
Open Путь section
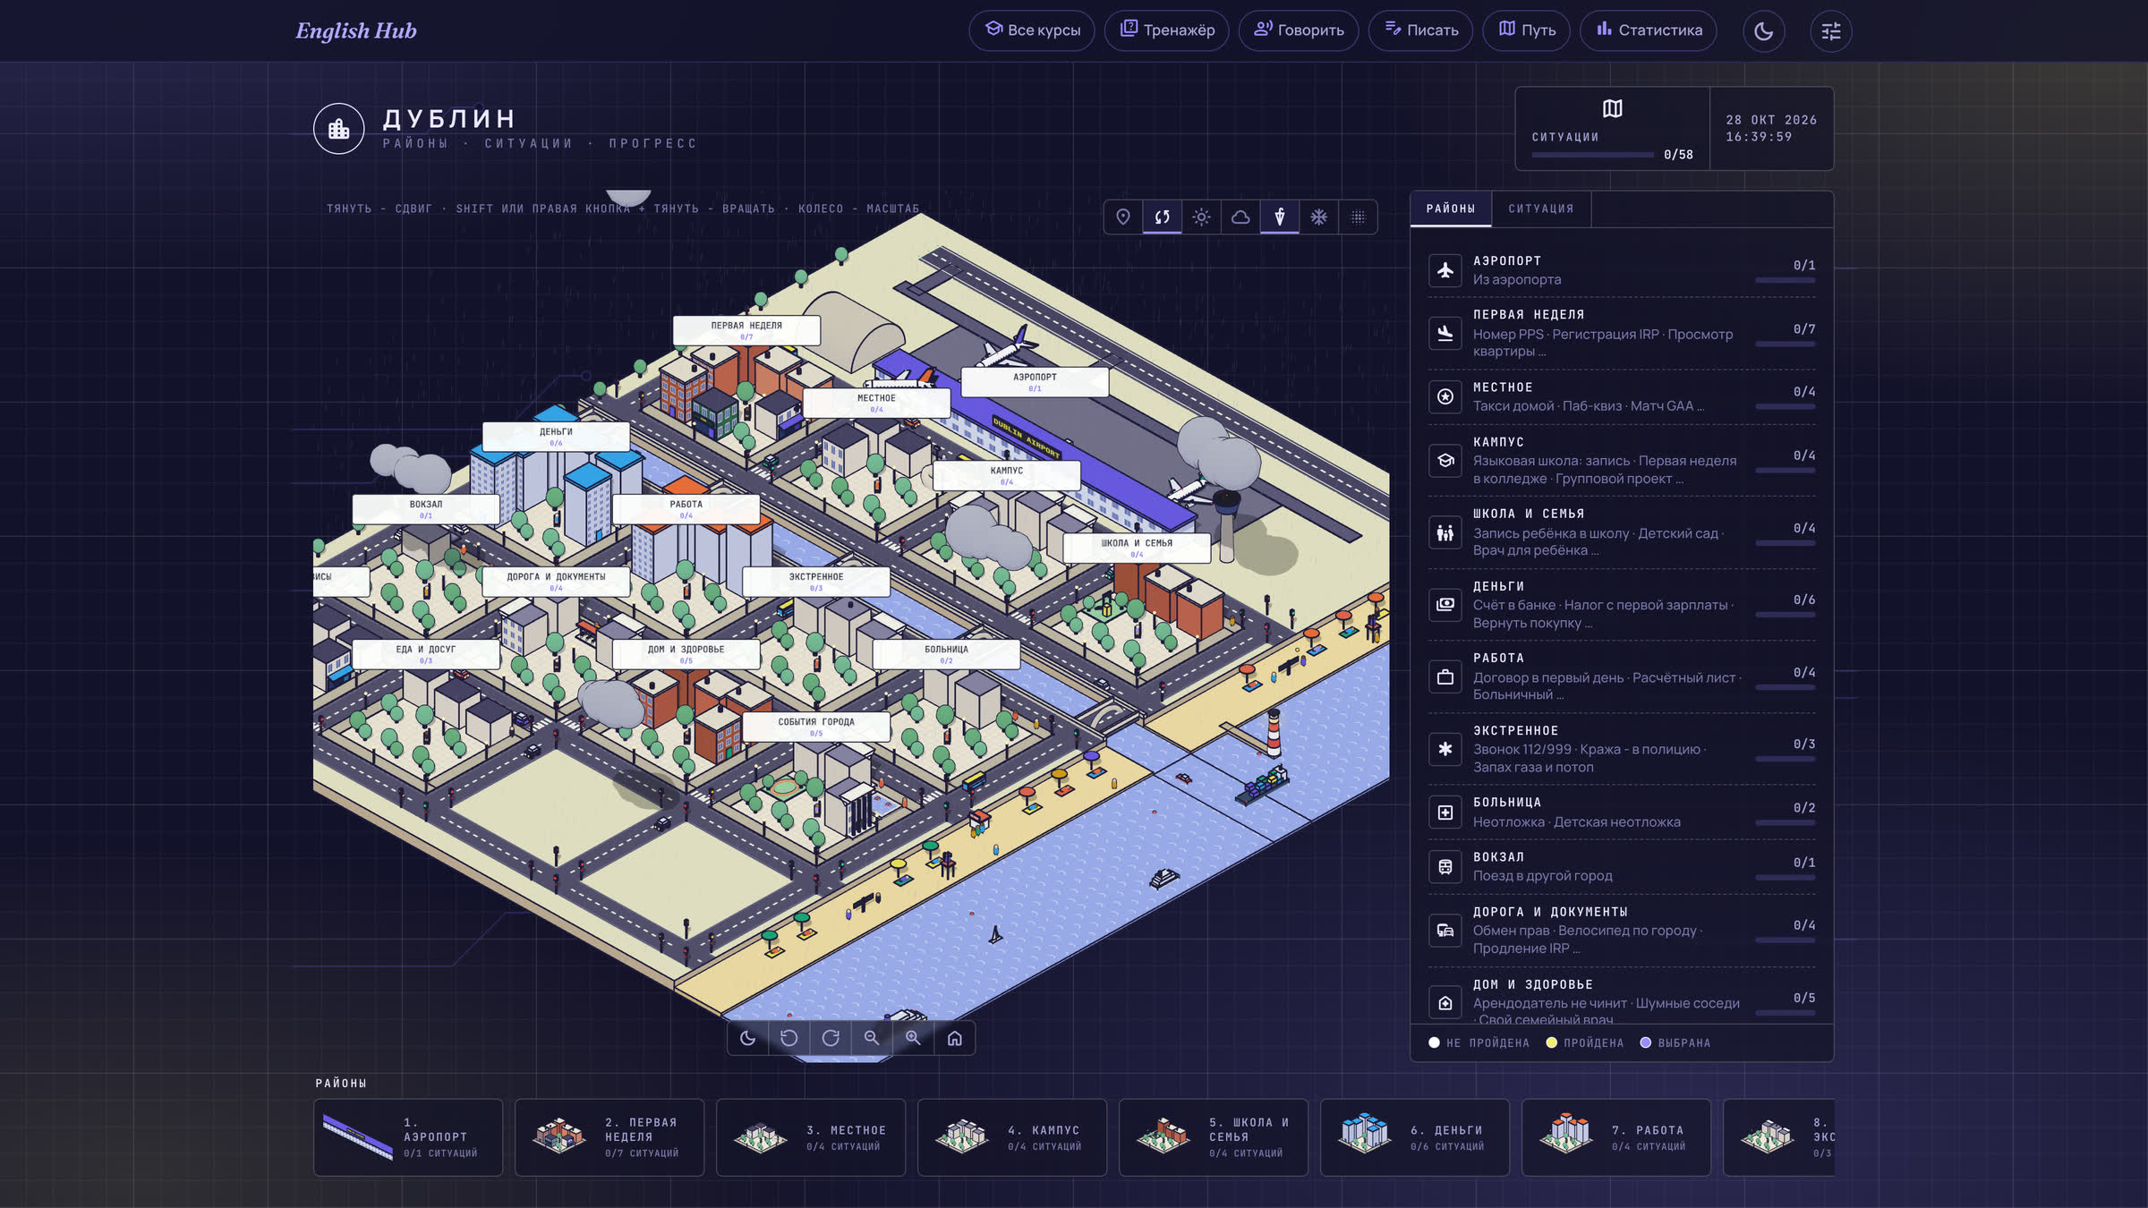point(1527,30)
